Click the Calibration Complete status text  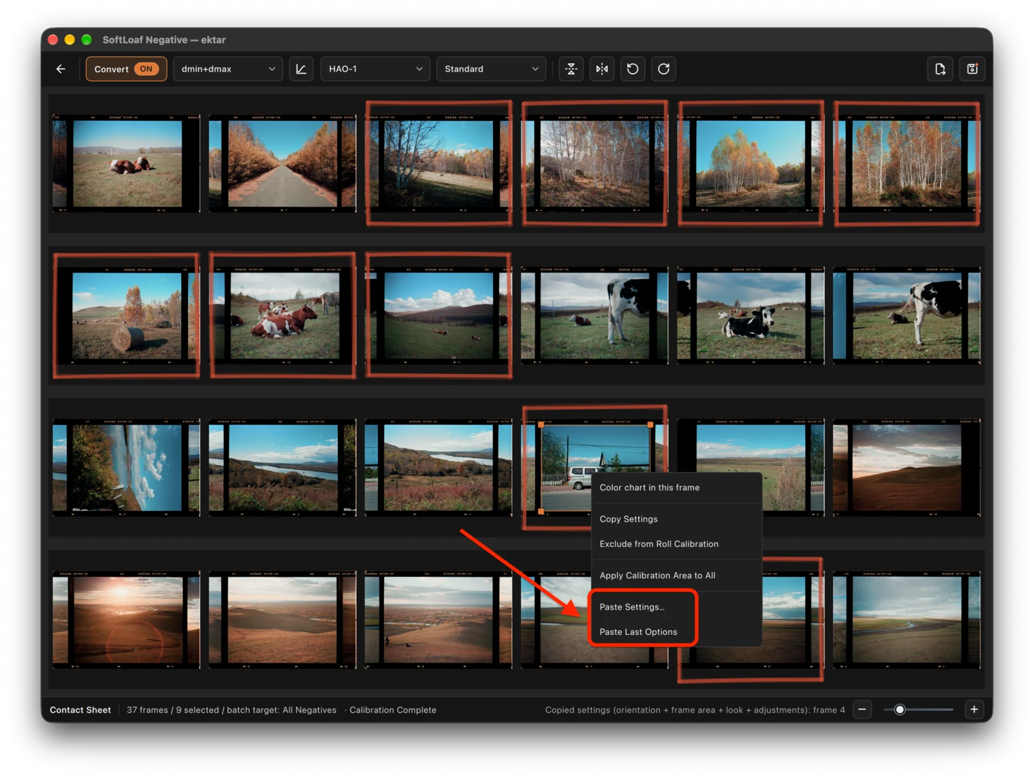(x=393, y=710)
